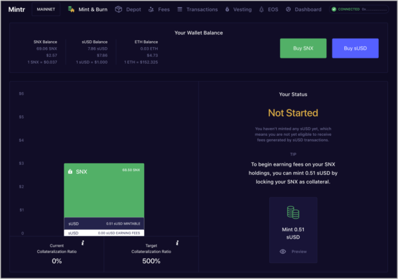398x279 pixels.
Task: Click the Preview eye icon
Action: point(283,251)
